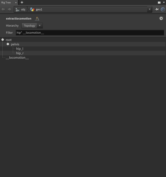Open the network path history dropdown arrow
The height and width of the screenshot is (177, 166).
[150, 9]
